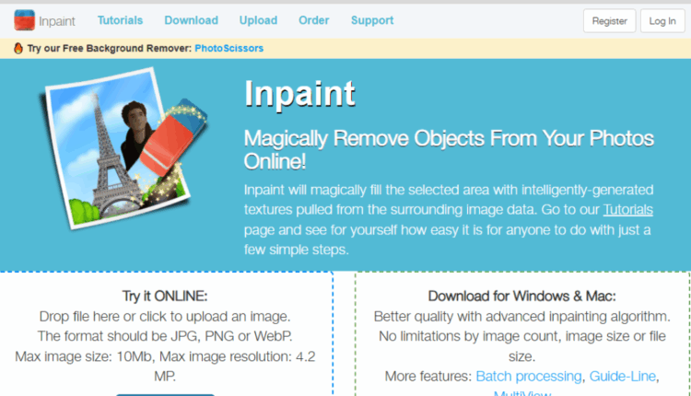
Task: Click the Log In button
Action: [662, 20]
